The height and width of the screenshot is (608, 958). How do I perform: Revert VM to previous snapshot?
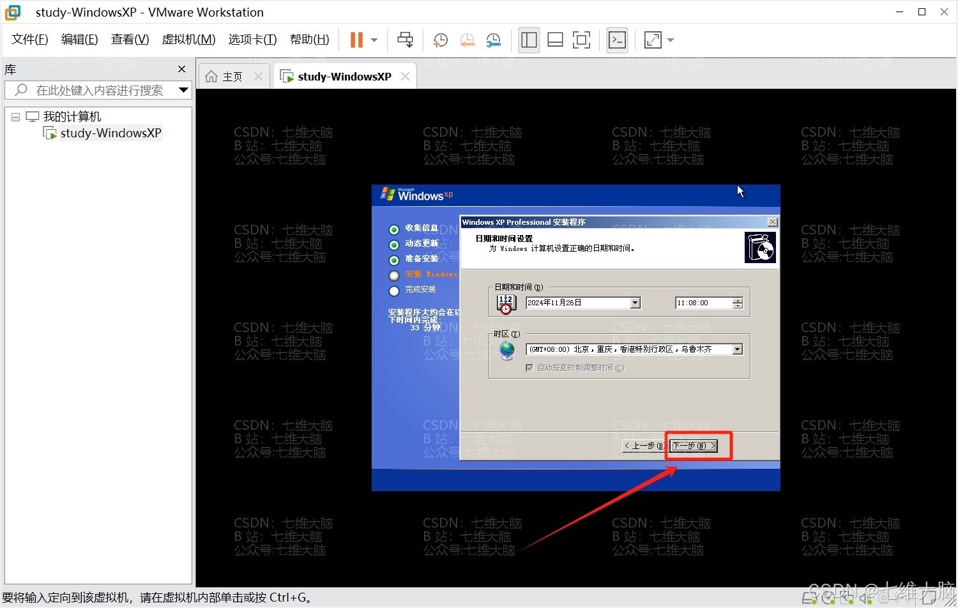(468, 40)
